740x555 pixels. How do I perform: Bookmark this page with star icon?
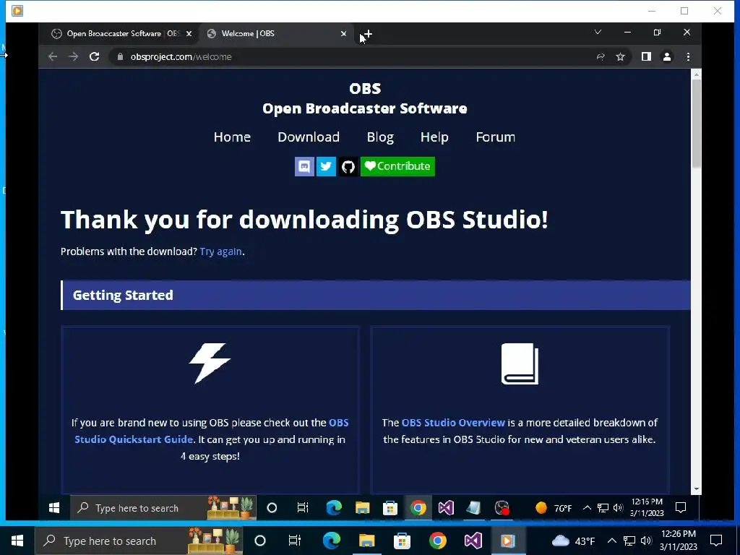tap(620, 57)
